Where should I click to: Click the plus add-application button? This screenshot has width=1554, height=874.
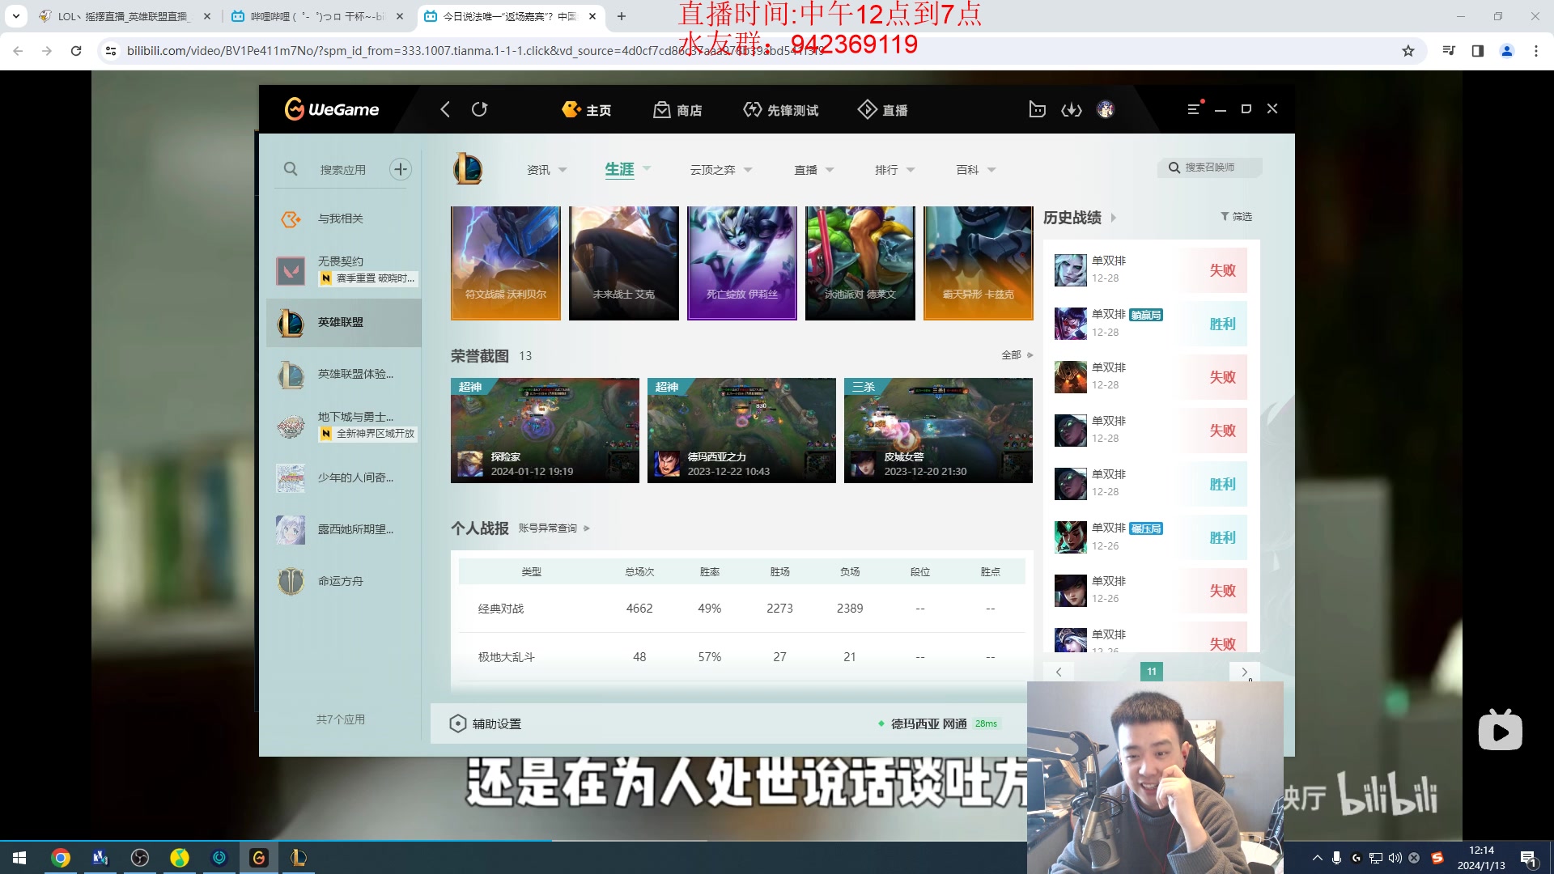point(401,169)
